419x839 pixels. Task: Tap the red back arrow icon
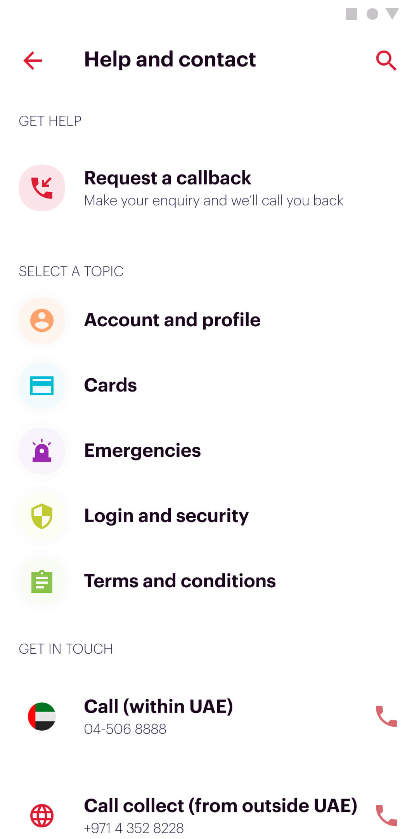[33, 61]
